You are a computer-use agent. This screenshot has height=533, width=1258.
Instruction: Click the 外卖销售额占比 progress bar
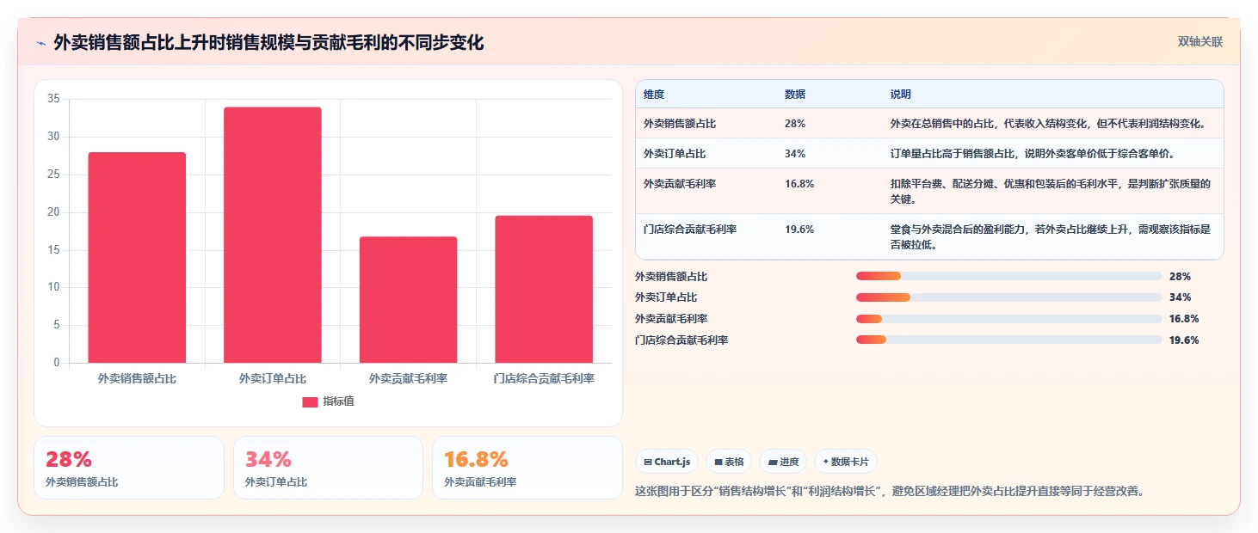(x=1008, y=276)
